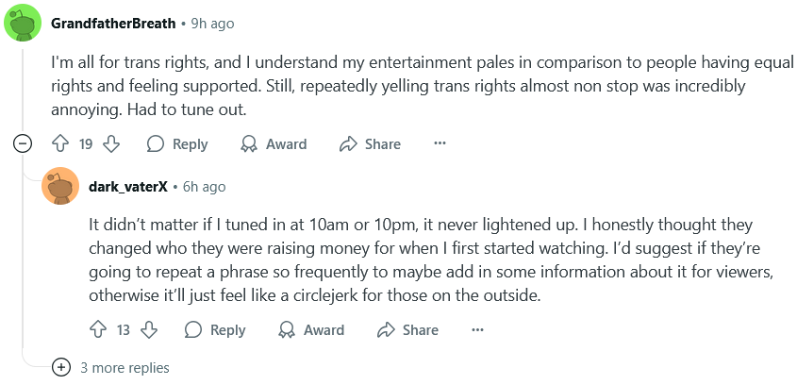797x385 pixels.
Task: Upvote GrandfatherBreath's comment
Action: click(x=60, y=144)
